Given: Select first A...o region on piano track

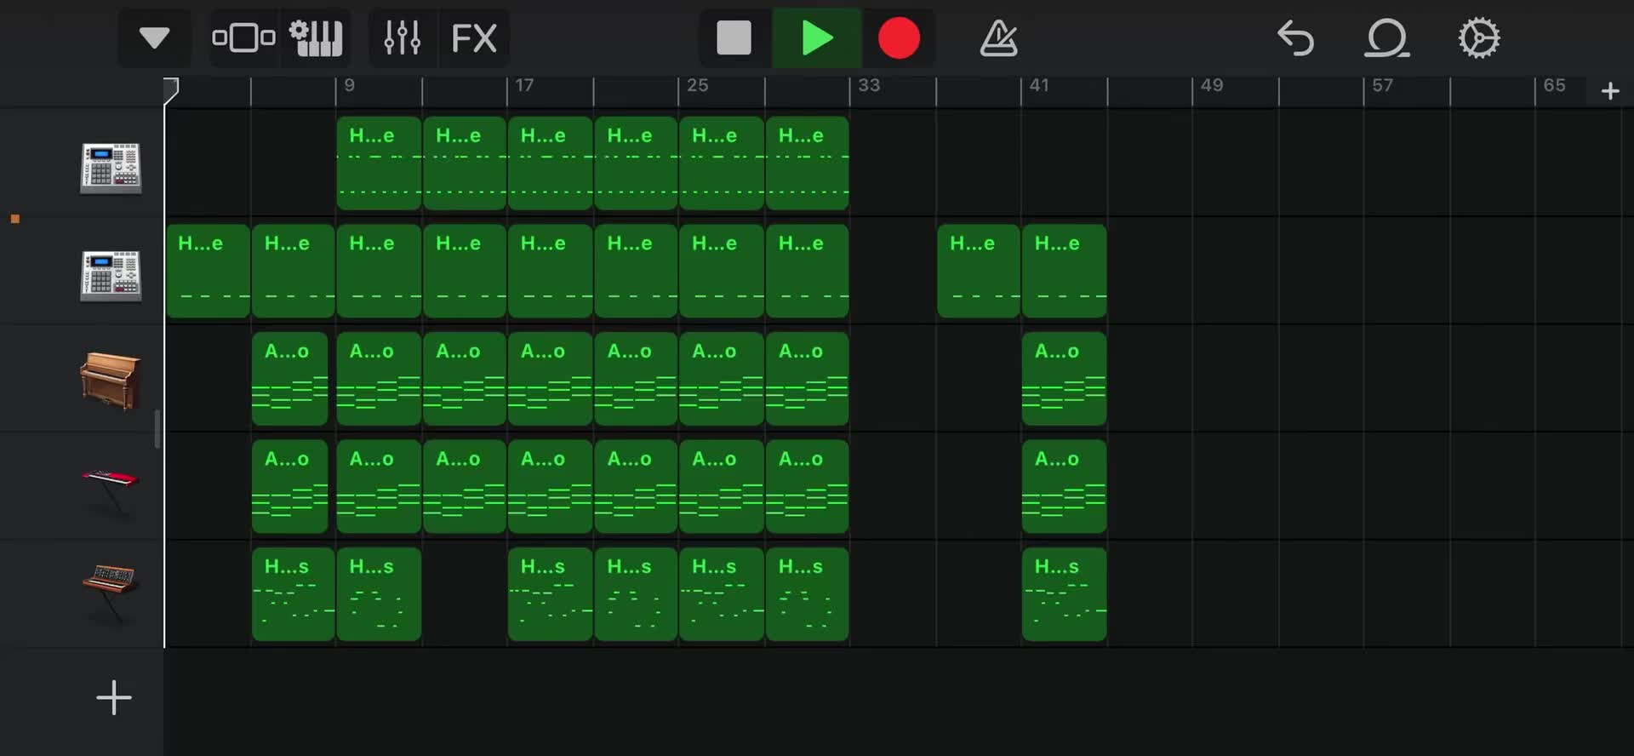Looking at the screenshot, I should coord(289,379).
